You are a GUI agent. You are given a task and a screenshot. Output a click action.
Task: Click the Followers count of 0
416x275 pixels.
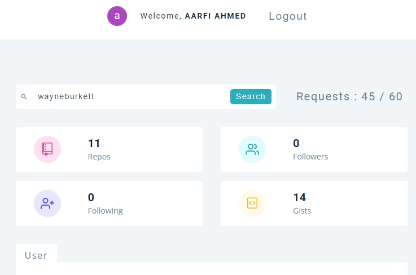point(296,143)
